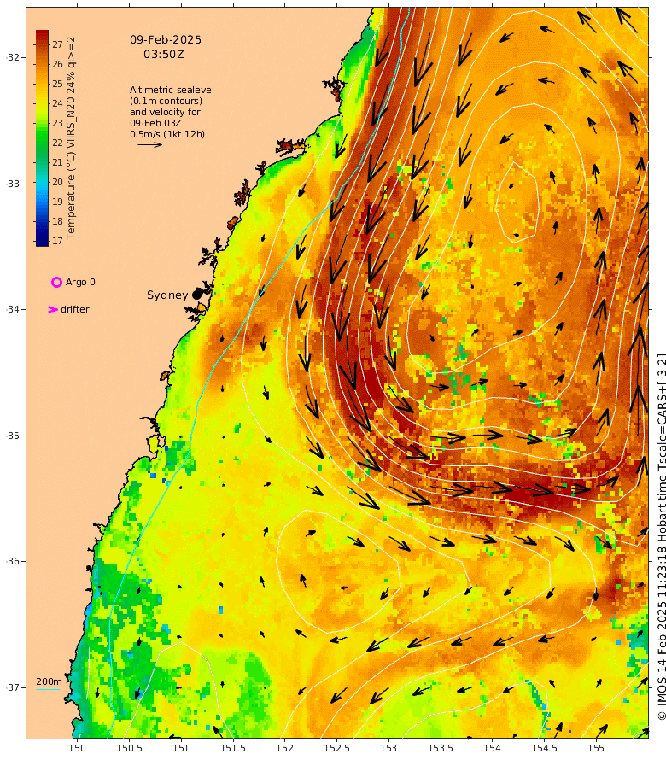Click the Sydney city marker dot
The image size is (666, 760).
tap(196, 295)
